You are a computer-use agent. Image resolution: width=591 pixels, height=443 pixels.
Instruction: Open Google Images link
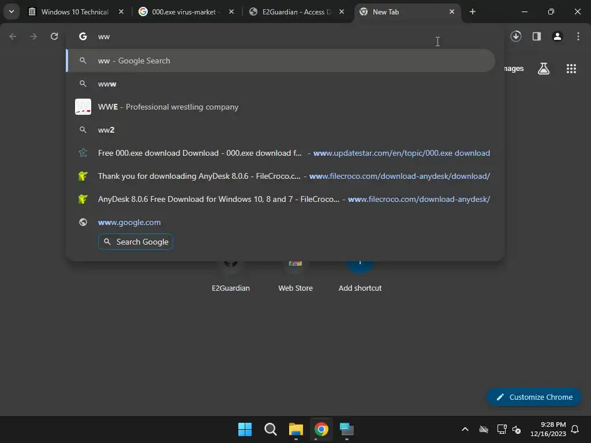tap(514, 69)
